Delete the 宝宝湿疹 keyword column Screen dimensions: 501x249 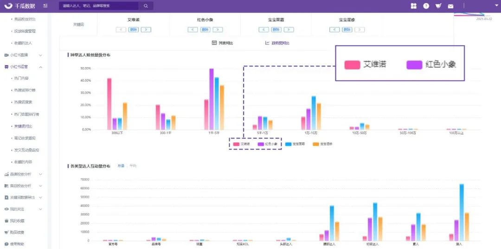click(347, 30)
